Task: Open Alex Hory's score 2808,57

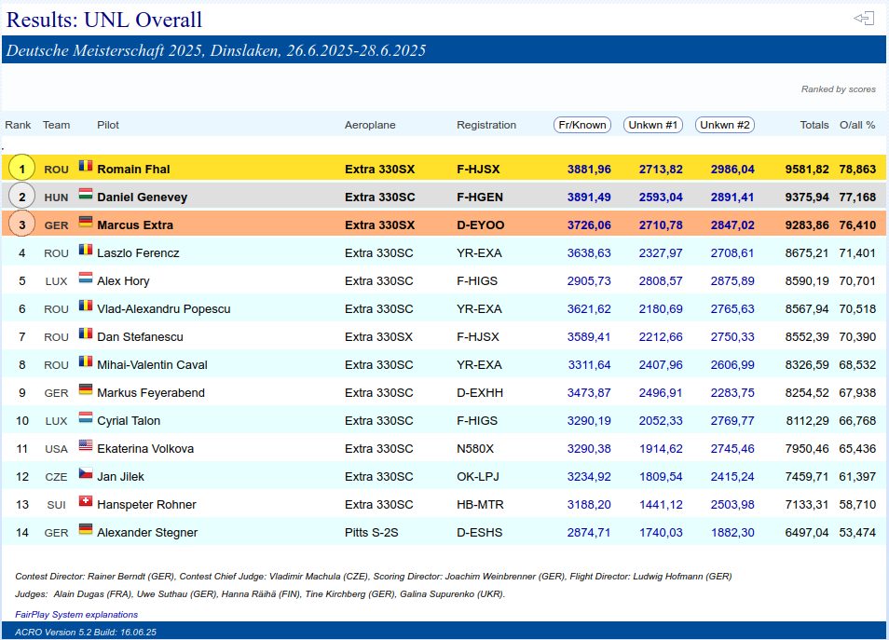Action: tap(661, 281)
